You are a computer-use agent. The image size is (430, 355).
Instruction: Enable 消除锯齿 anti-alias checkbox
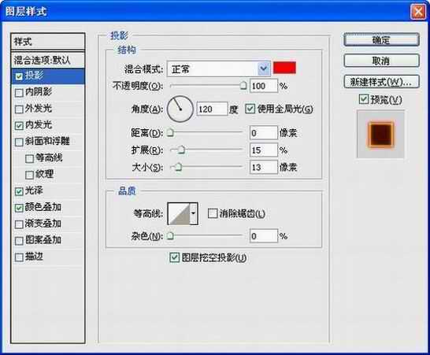click(x=213, y=213)
